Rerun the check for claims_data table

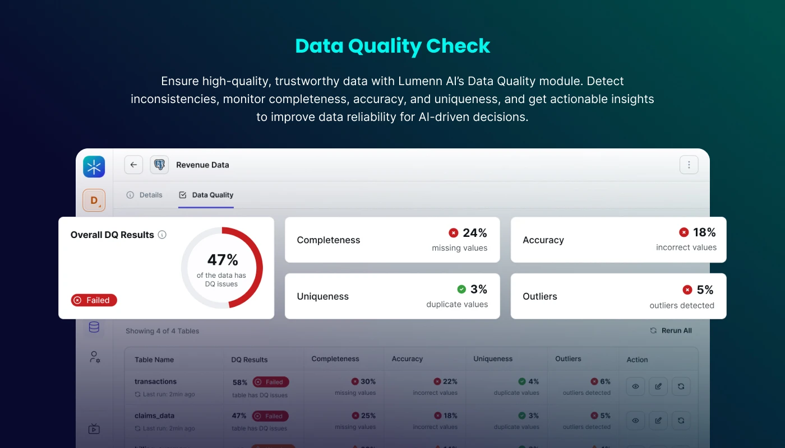[x=681, y=421]
